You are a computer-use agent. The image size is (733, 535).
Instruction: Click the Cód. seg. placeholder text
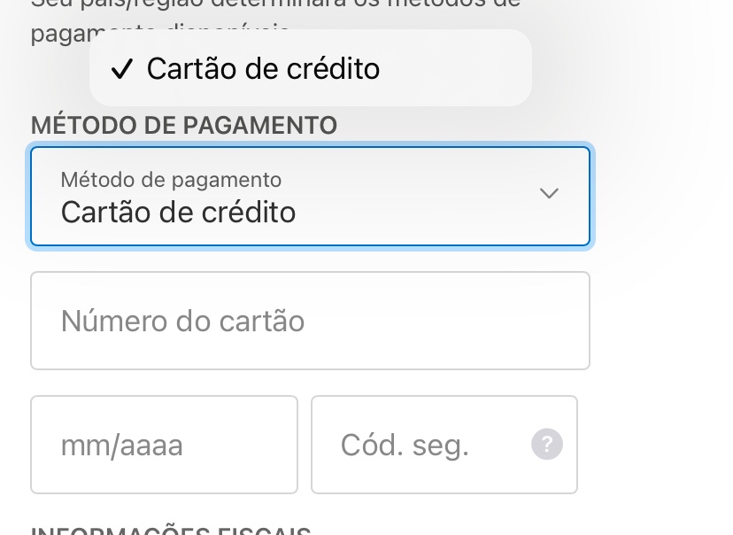click(x=405, y=445)
